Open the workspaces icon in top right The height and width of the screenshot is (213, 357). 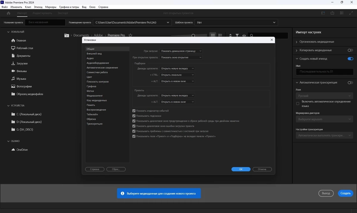(x=323, y=13)
